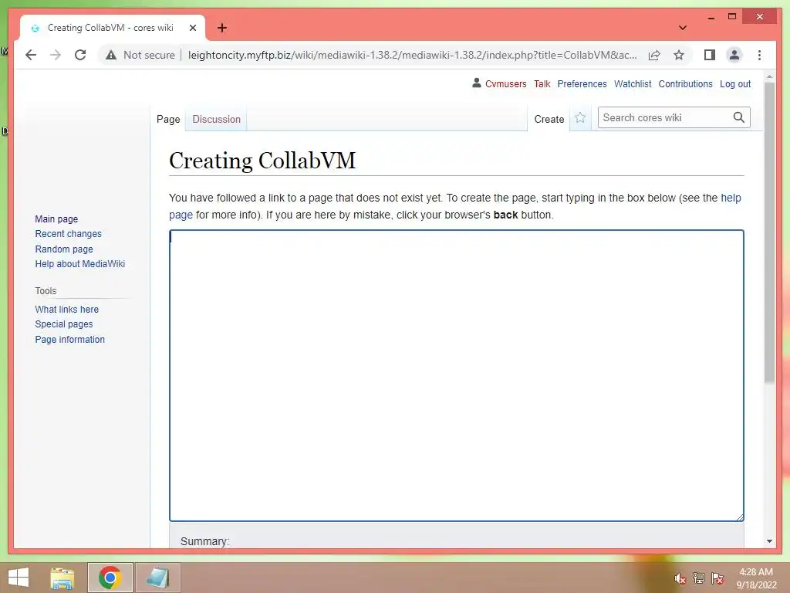The width and height of the screenshot is (790, 593).
Task: Bookmark this tab with star icon
Action: pos(679,55)
